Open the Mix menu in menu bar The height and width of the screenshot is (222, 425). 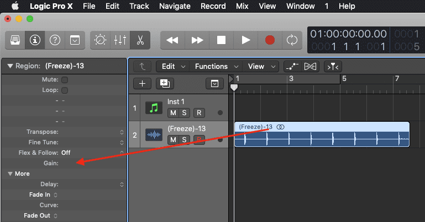(x=242, y=6)
